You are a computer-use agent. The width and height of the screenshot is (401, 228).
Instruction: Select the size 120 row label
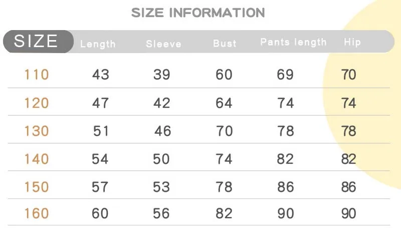tap(37, 103)
